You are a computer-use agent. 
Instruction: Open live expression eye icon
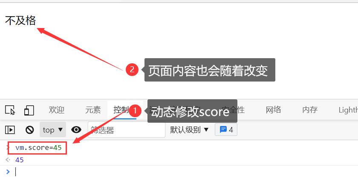pyautogui.click(x=76, y=130)
